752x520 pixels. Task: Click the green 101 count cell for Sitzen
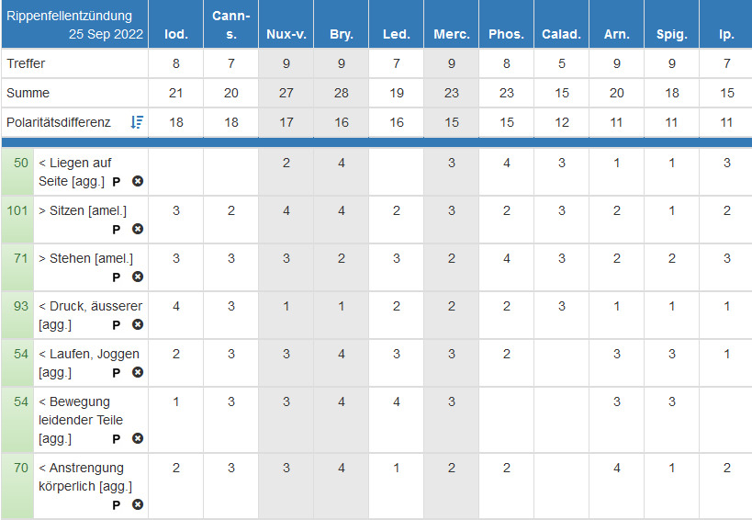[x=17, y=210]
